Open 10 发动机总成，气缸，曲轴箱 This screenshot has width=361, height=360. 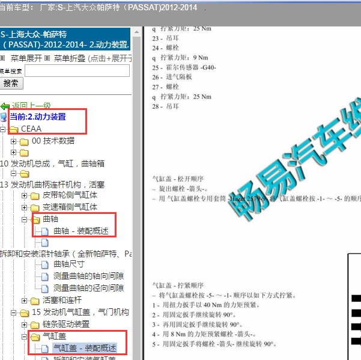pyautogui.click(x=52, y=163)
